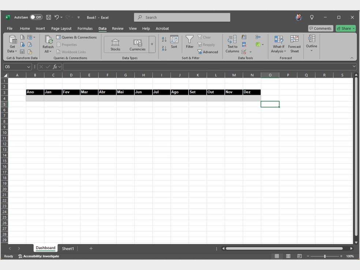360x270 pixels.
Task: Switch to Page Break Preview
Action: (x=299, y=256)
